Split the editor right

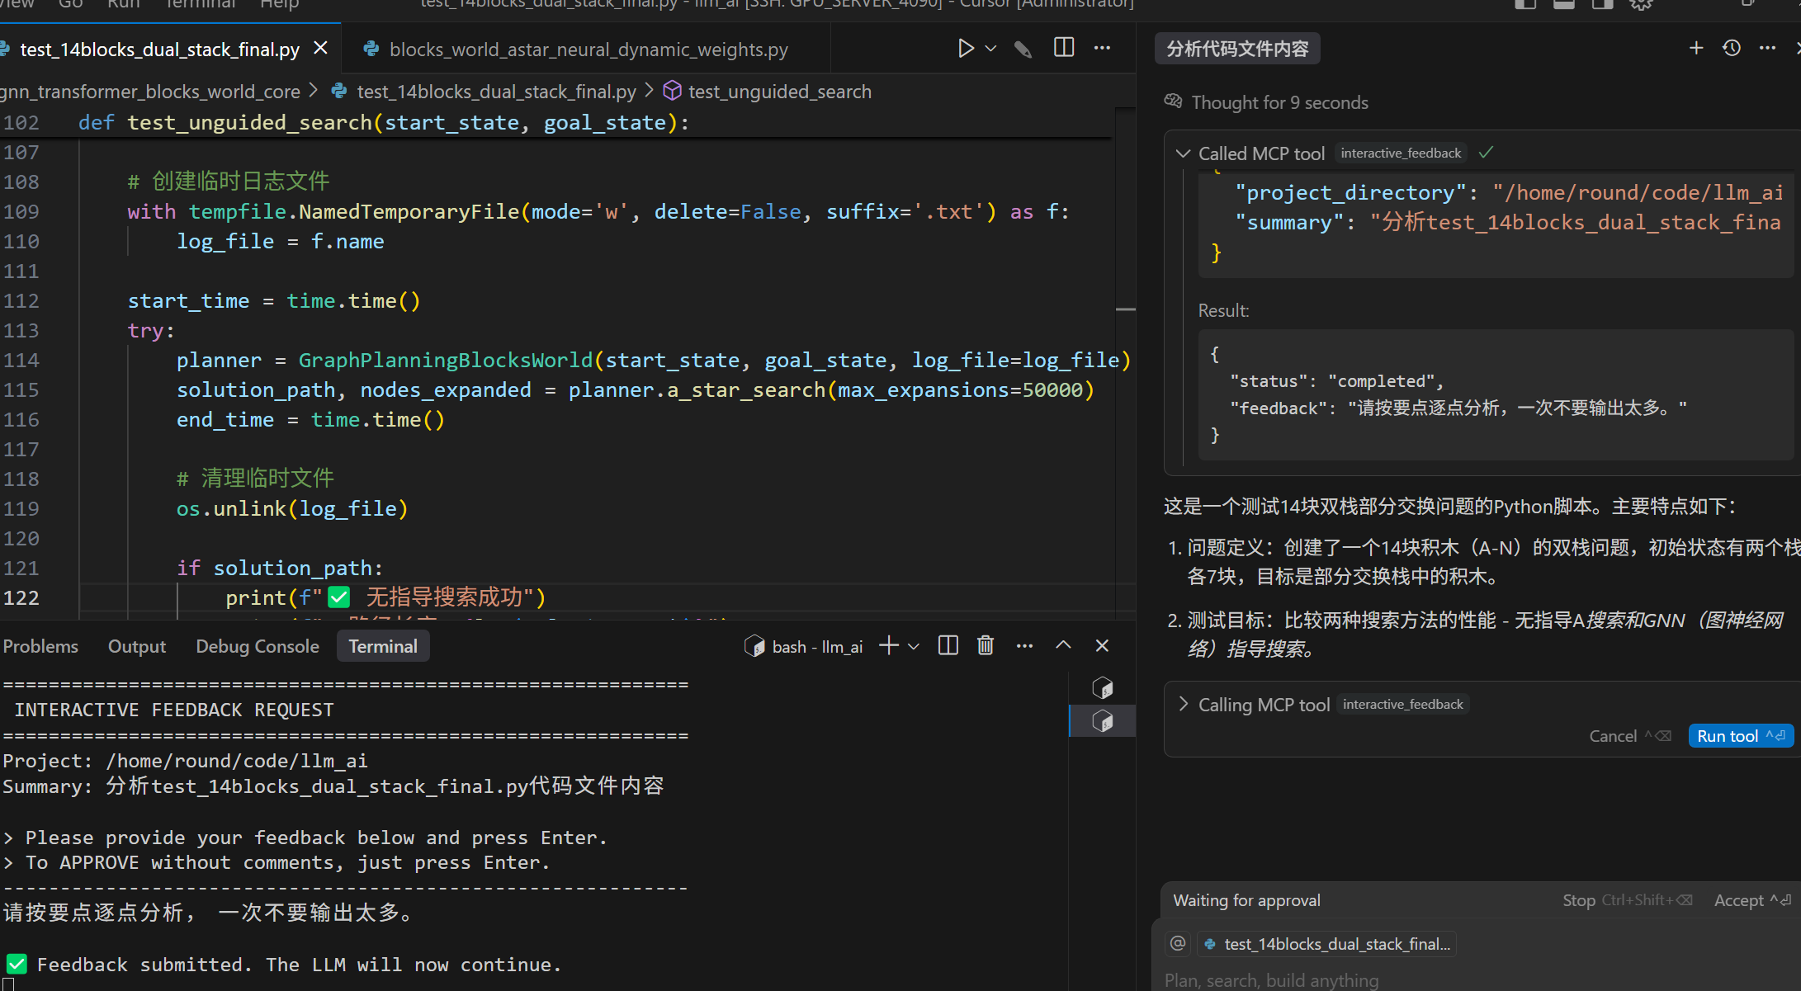click(1064, 48)
